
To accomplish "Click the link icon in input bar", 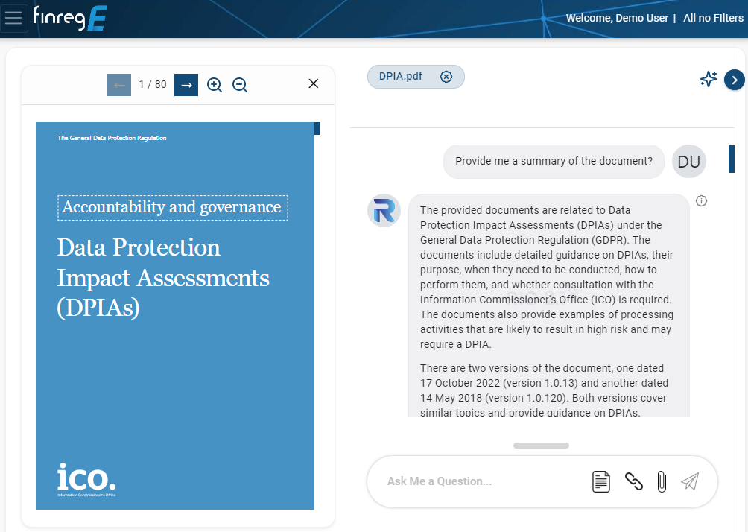I will pos(634,481).
